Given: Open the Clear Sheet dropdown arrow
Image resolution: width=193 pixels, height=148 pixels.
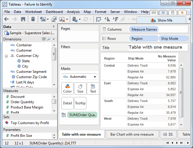Looking at the screenshot, I should [67, 19].
